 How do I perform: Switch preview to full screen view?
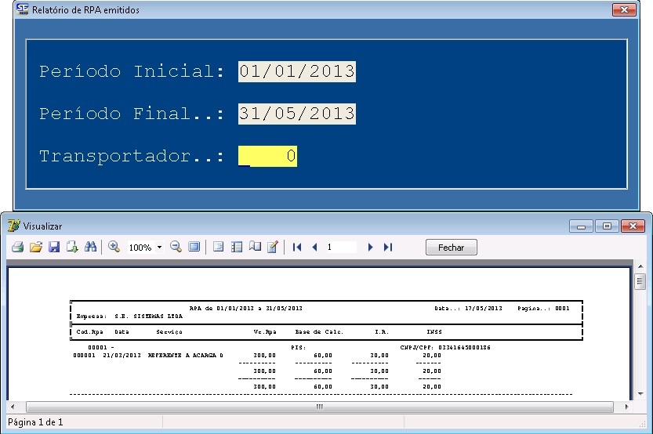click(194, 247)
